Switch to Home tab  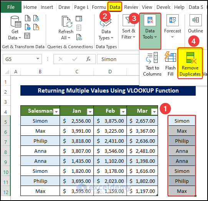click(30, 7)
